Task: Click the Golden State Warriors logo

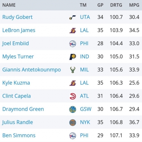Action: pos(72,109)
